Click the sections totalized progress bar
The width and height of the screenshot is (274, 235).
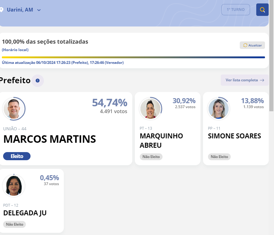(133, 57)
